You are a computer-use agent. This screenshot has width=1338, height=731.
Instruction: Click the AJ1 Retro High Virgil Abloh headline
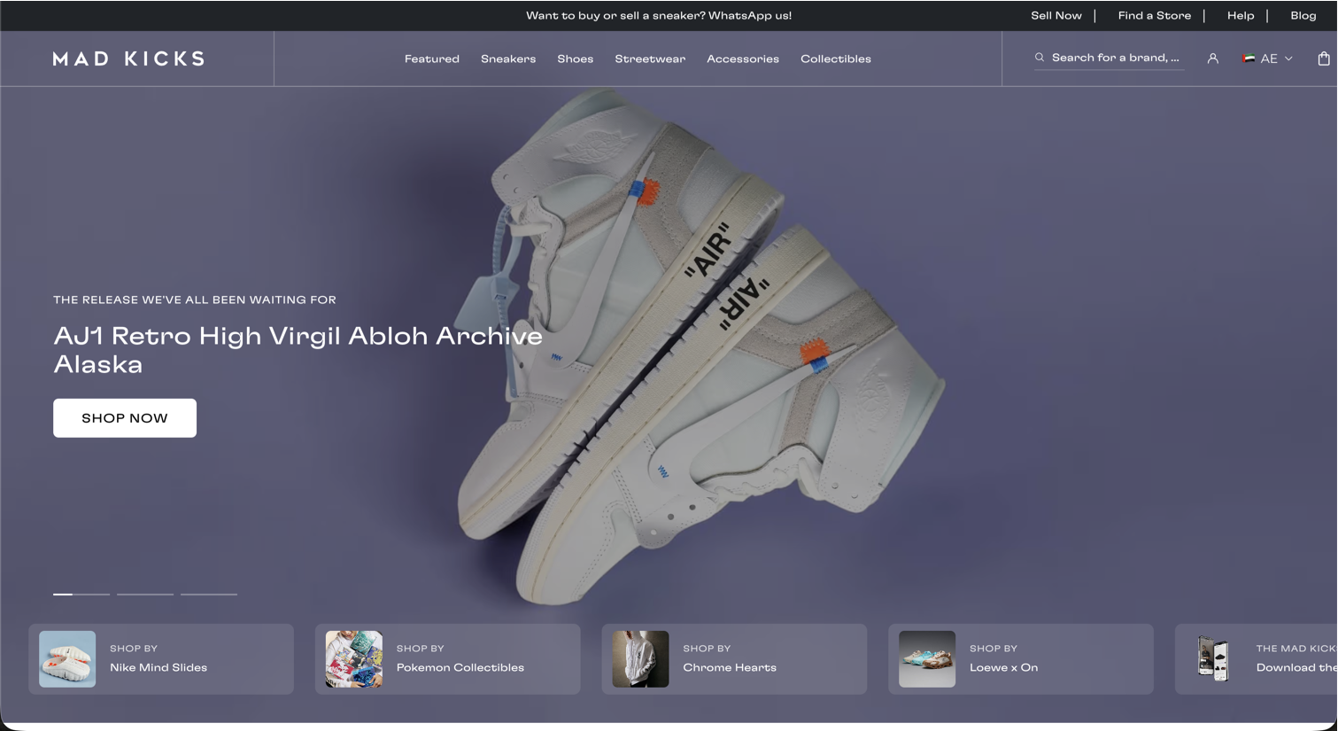tap(298, 350)
